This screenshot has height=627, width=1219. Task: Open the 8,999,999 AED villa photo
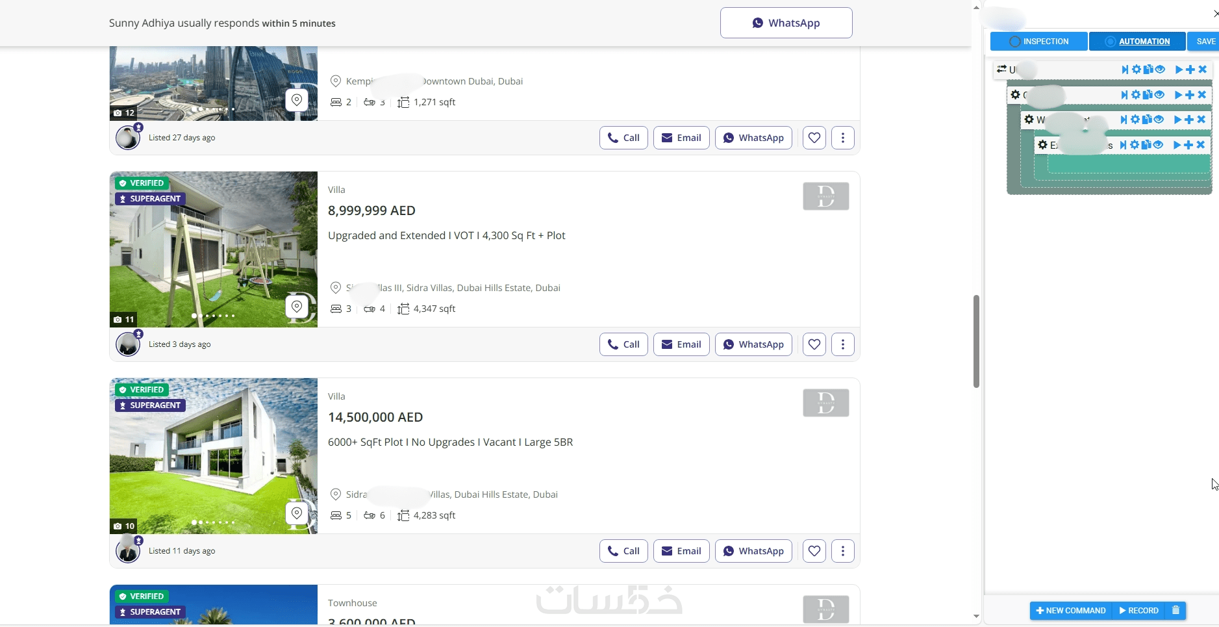pos(214,250)
